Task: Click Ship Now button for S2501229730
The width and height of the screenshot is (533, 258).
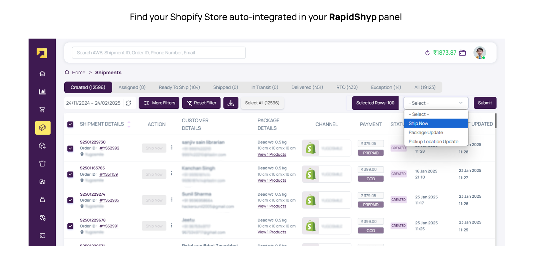Action: (154, 148)
